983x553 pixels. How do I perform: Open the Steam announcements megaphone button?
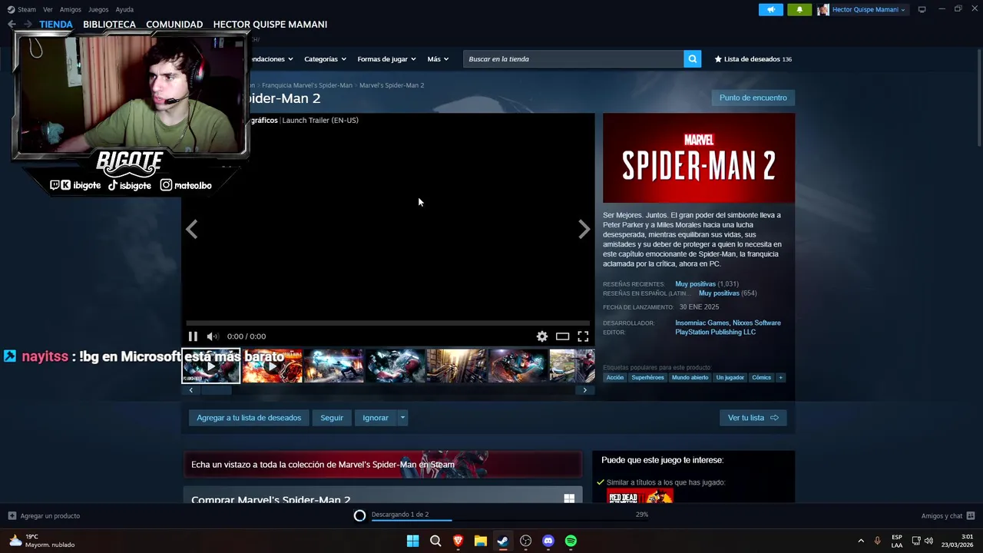[770, 9]
